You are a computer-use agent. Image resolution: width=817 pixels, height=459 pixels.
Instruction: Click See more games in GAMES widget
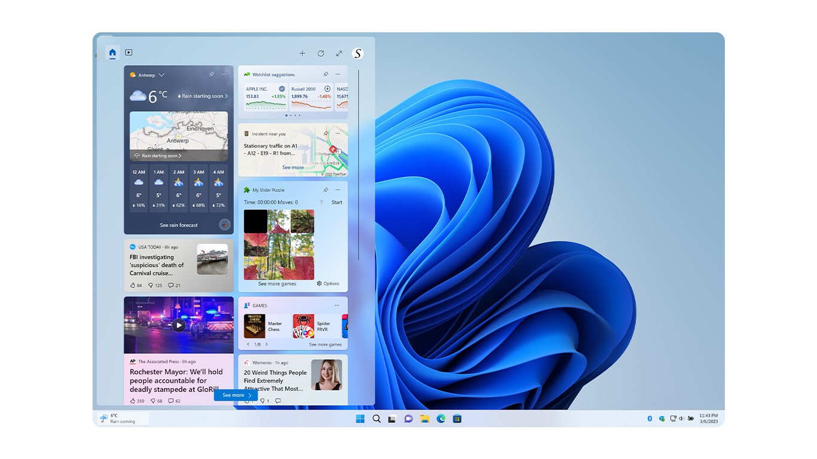tap(325, 345)
